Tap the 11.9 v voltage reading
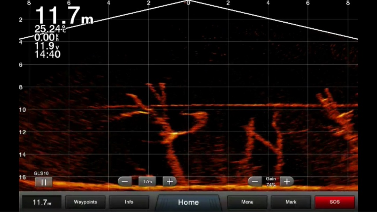The image size is (377, 212). (x=47, y=46)
